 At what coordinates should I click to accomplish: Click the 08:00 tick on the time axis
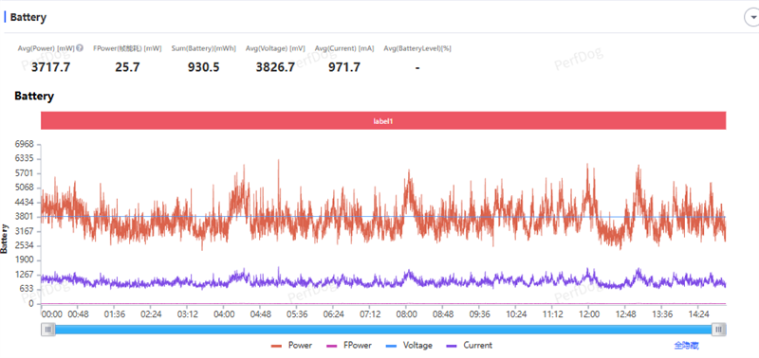pyautogui.click(x=406, y=314)
